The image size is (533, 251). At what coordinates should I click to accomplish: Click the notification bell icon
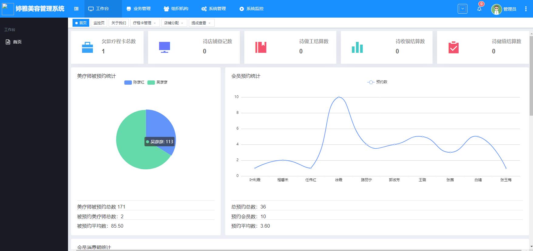479,9
